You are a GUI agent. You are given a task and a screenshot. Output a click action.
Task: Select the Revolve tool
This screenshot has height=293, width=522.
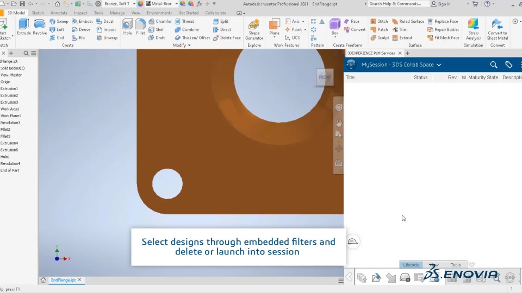coord(40,27)
